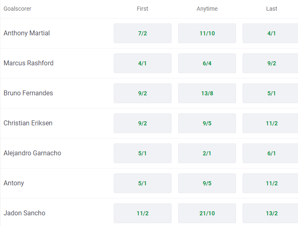Click Jadon Sancho anytime odds 21/10
Image resolution: width=298 pixels, height=226 pixels.
click(x=207, y=213)
